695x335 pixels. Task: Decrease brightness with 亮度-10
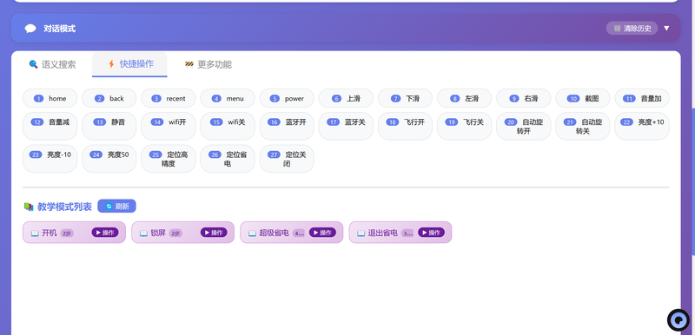(50, 159)
